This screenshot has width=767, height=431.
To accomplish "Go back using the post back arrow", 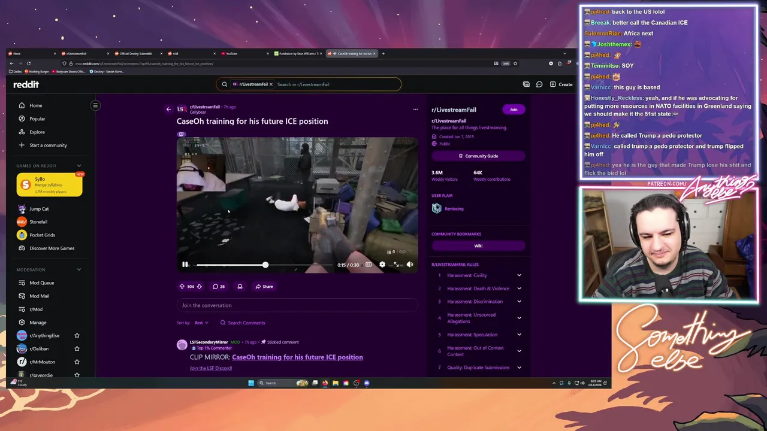I will coord(168,109).
